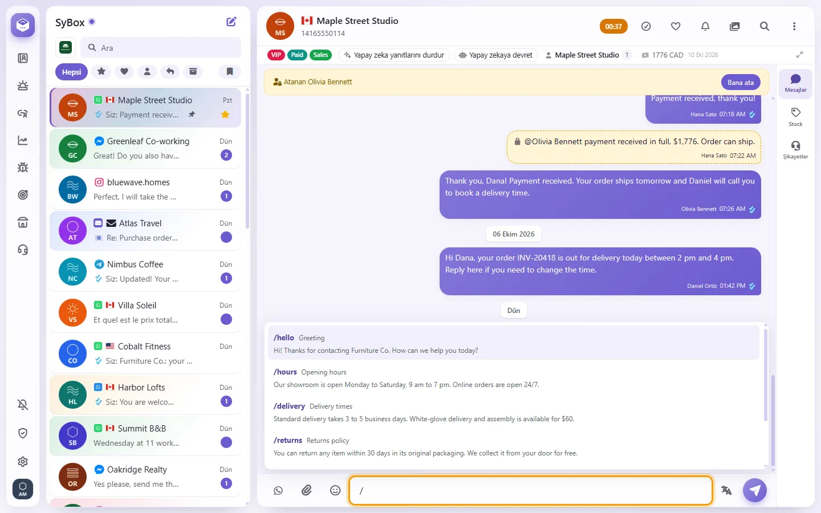Filter conversations by archive box icon
This screenshot has width=821, height=513.
193,71
